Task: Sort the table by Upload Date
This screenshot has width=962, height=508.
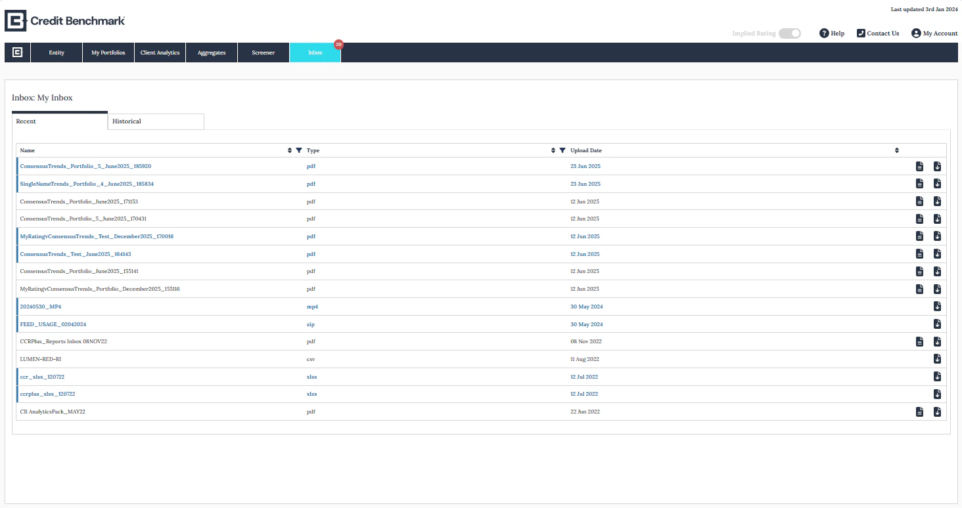Action: pyautogui.click(x=897, y=150)
